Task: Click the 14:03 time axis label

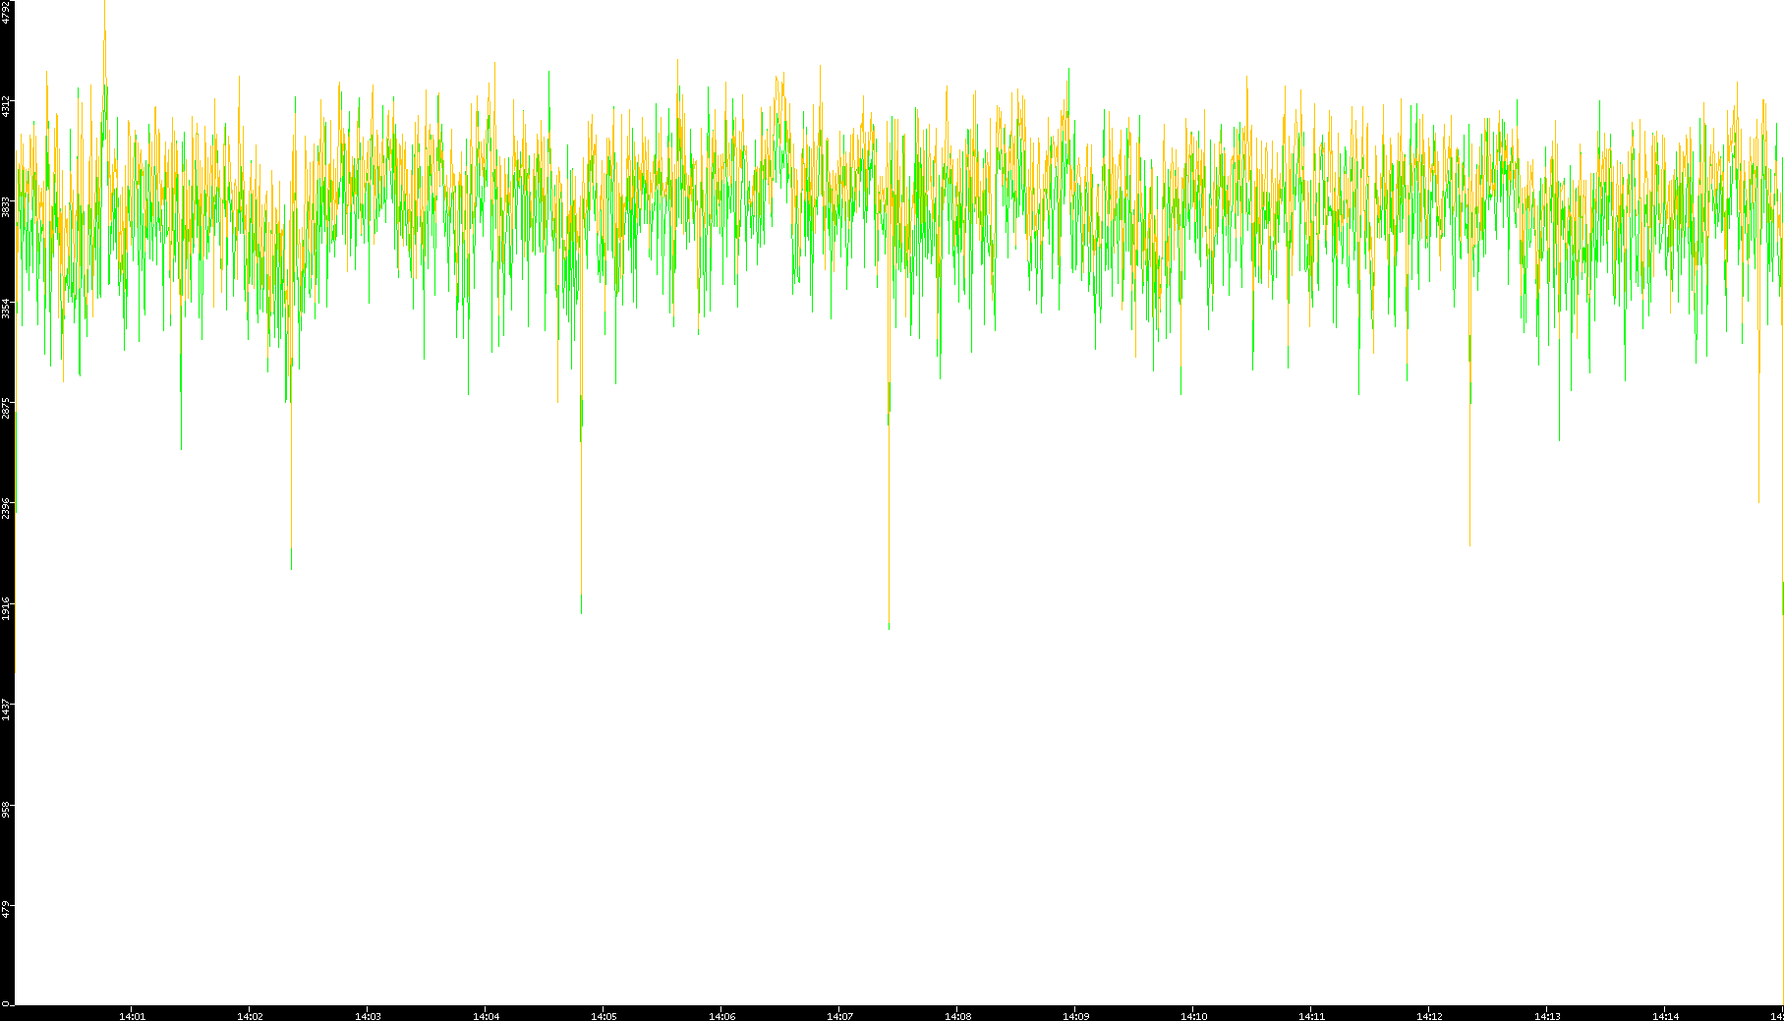Action: coord(368,1016)
